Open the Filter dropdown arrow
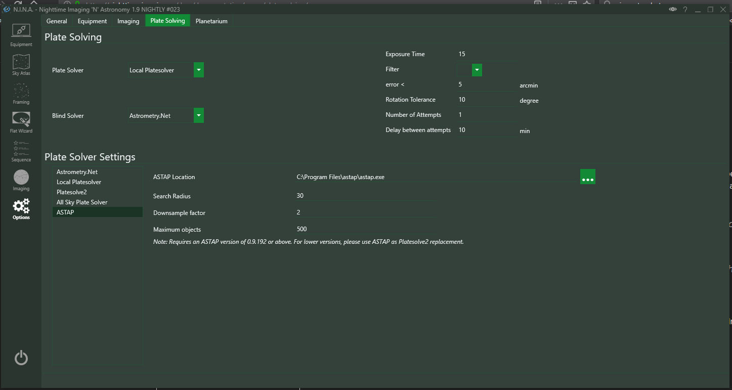 coord(477,69)
